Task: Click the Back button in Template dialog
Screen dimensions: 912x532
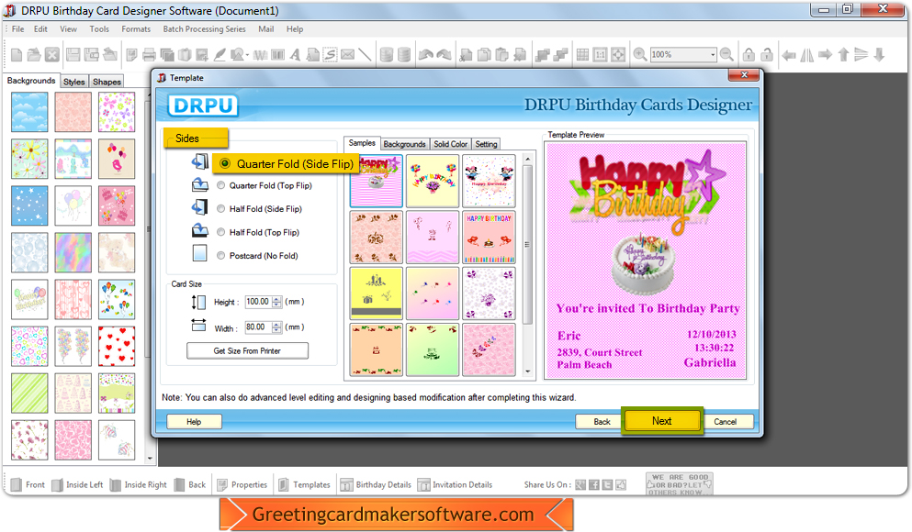Action: [598, 422]
